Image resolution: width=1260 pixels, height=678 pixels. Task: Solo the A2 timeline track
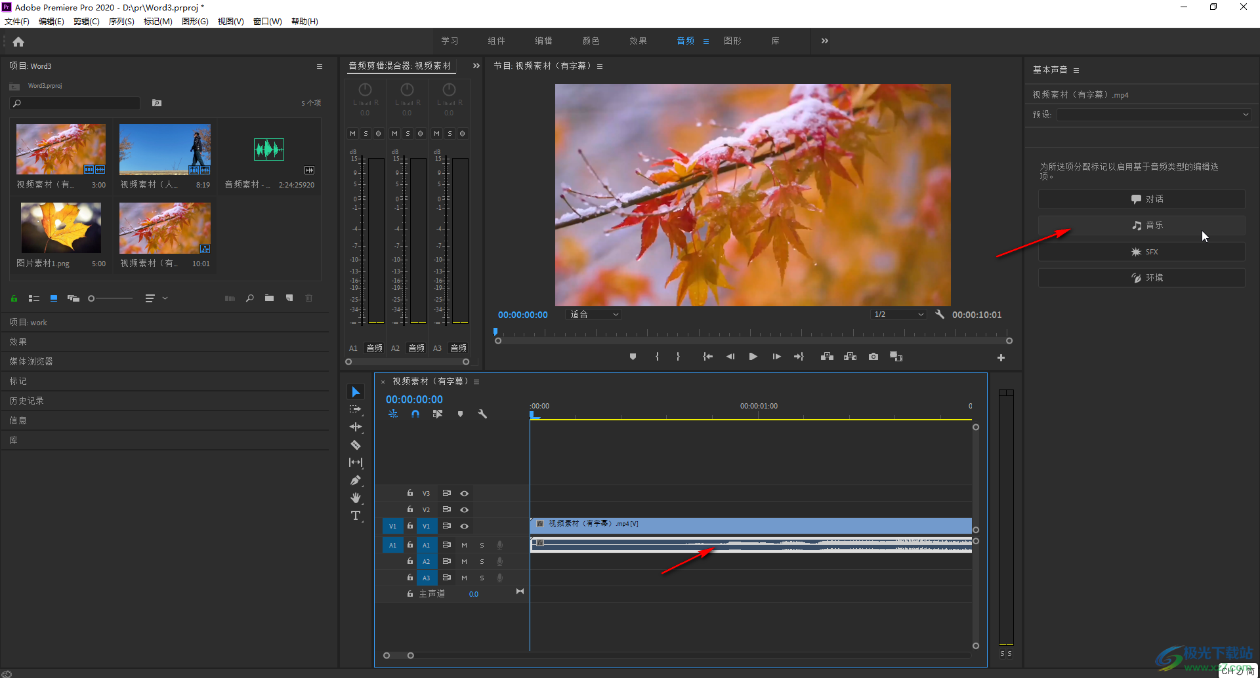(x=482, y=561)
